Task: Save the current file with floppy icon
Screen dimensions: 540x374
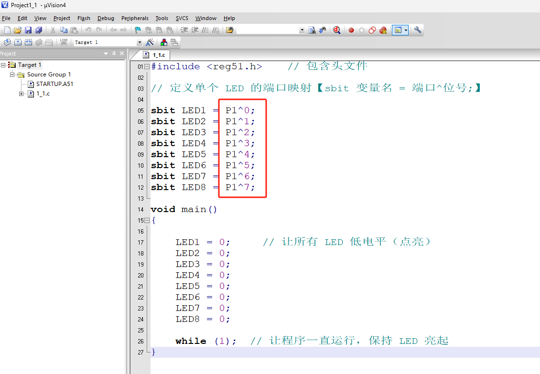Action: point(28,30)
